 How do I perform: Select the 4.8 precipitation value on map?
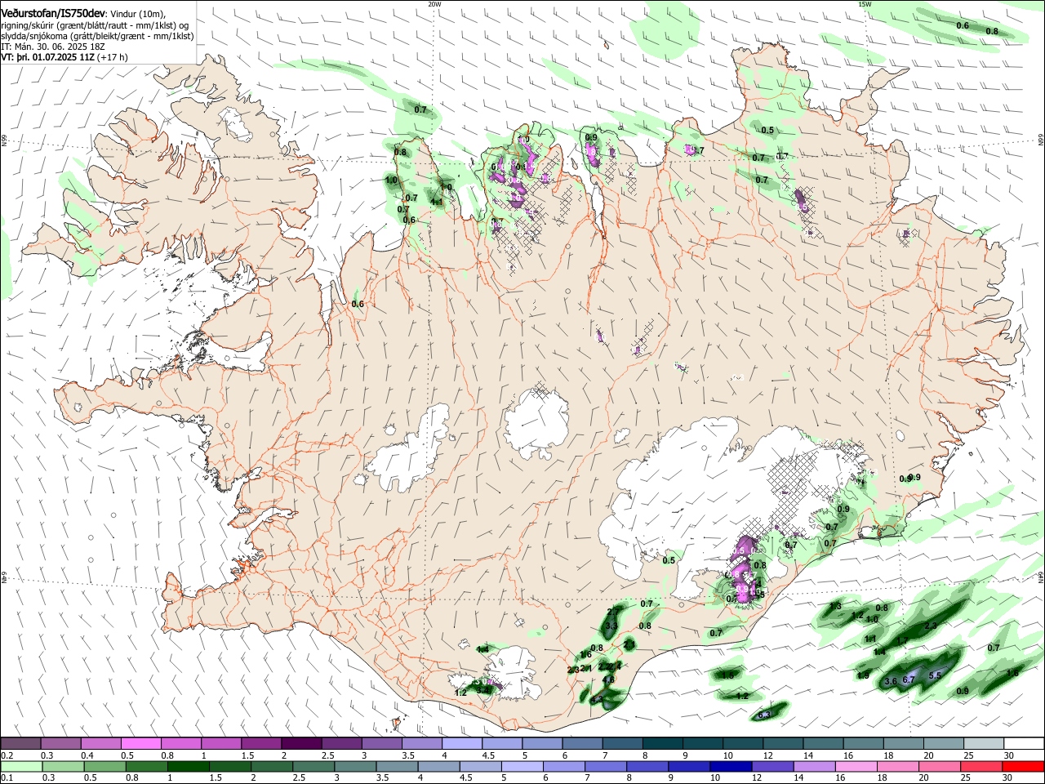pyautogui.click(x=608, y=679)
